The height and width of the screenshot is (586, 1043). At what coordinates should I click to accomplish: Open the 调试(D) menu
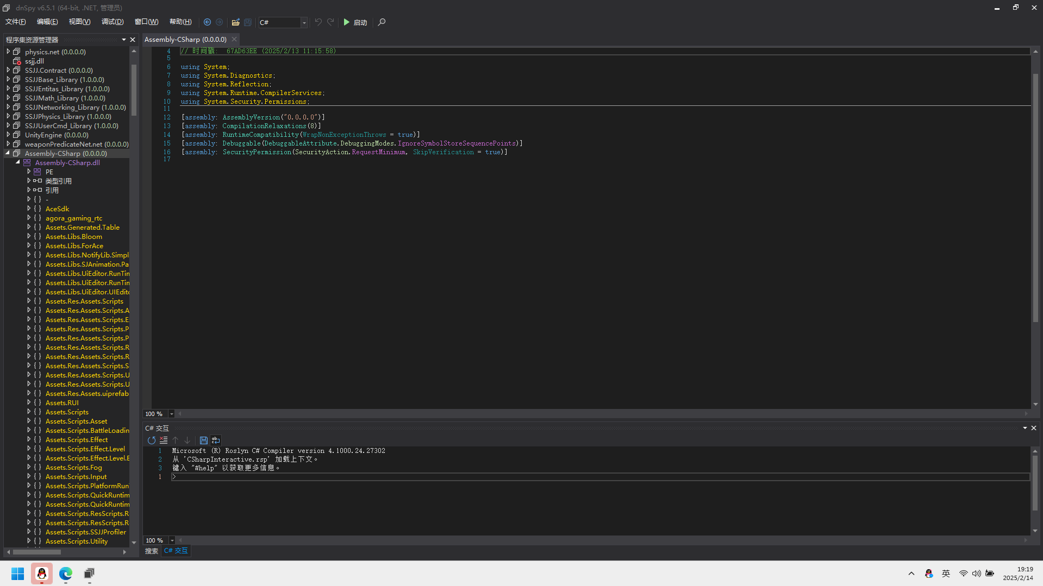click(112, 22)
